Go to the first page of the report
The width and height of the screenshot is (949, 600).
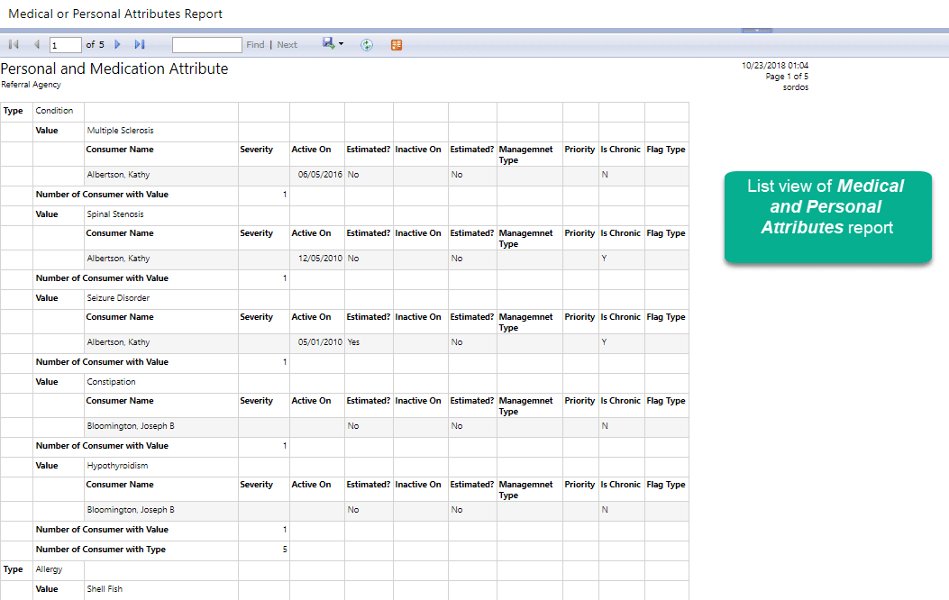point(13,43)
